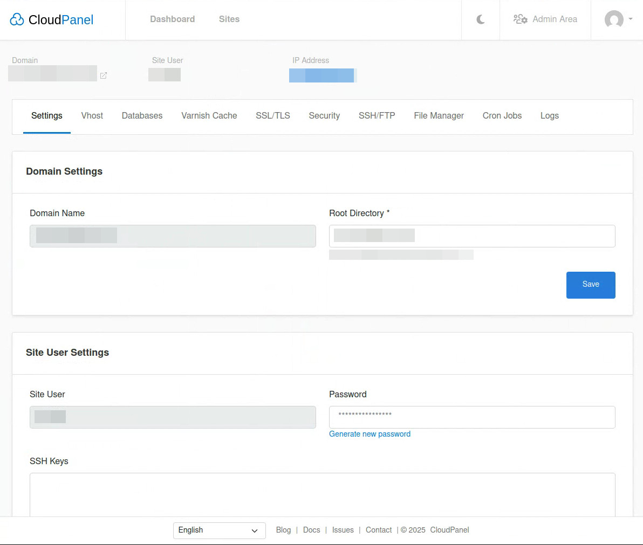This screenshot has width=643, height=545.
Task: Save the Domain Settings
Action: pos(590,285)
